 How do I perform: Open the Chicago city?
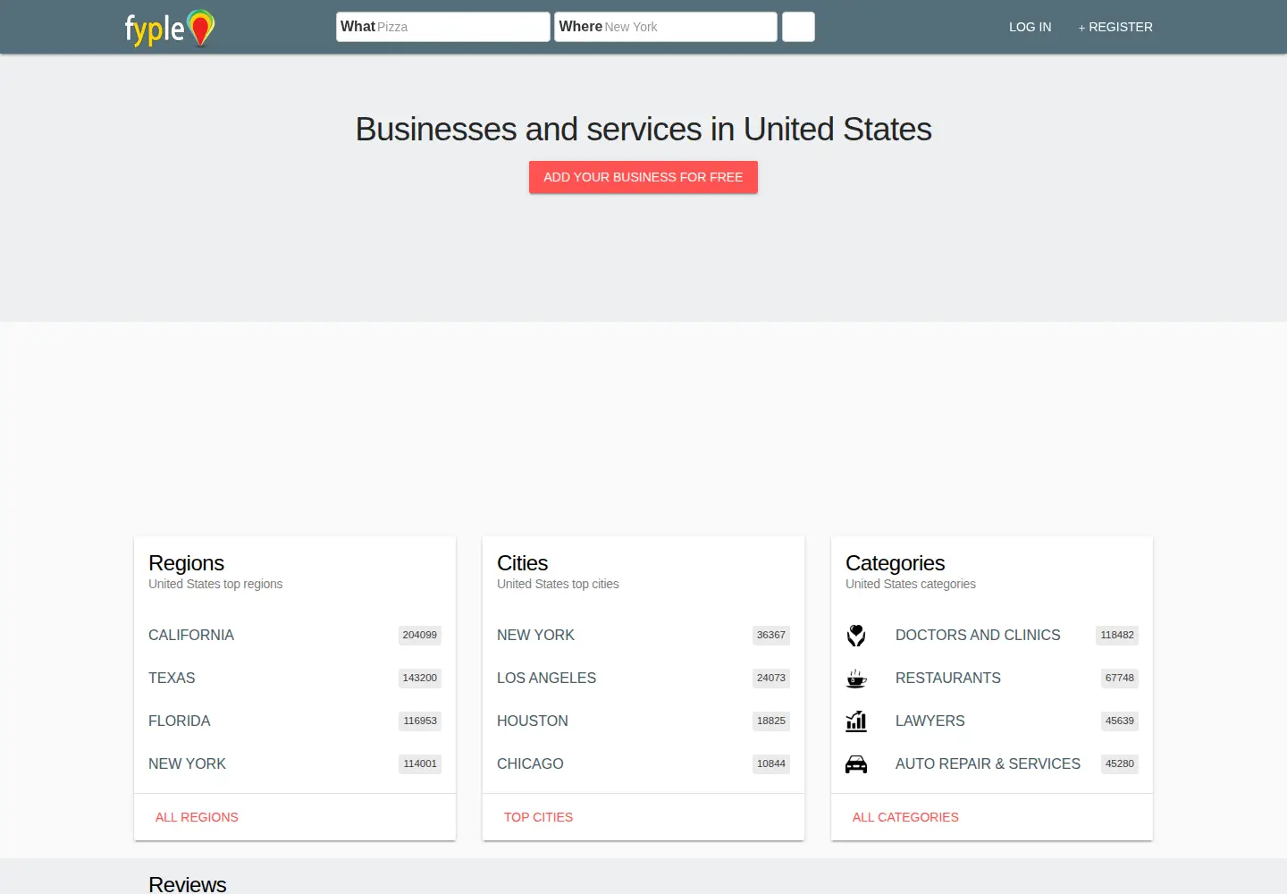[x=530, y=763]
